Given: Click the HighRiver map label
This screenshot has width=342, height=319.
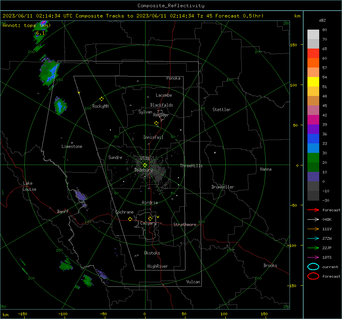Looking at the screenshot, I should point(158,266).
